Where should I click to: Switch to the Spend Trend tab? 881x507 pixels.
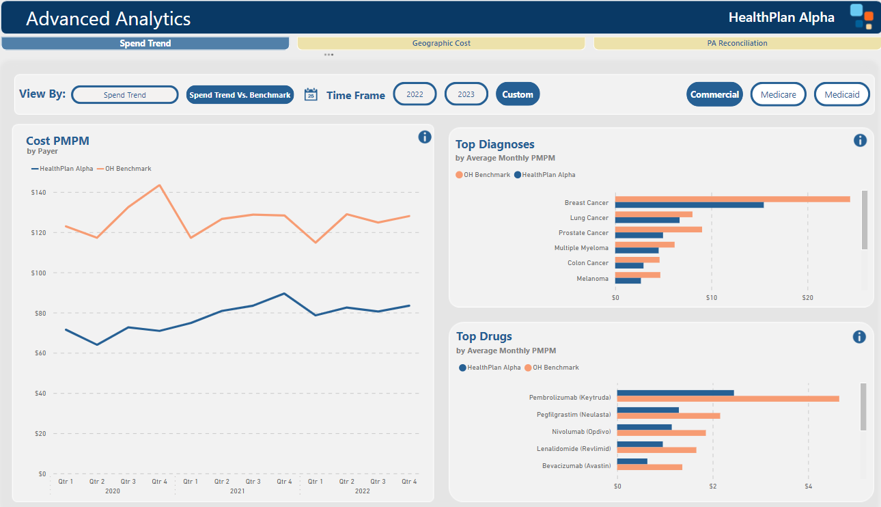tap(145, 43)
